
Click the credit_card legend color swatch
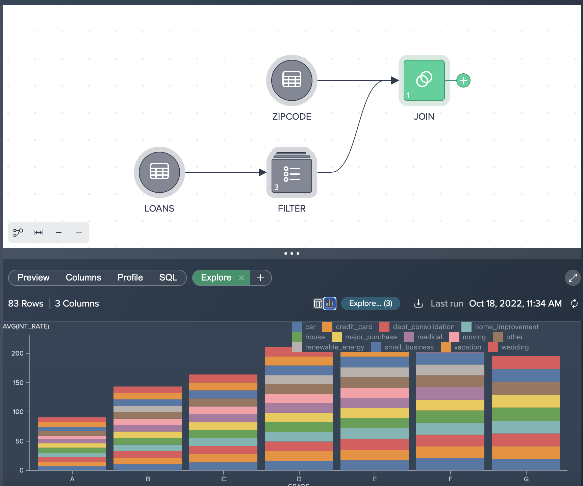[327, 327]
